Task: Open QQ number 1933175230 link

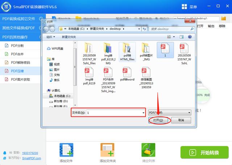Action: click(30, 153)
